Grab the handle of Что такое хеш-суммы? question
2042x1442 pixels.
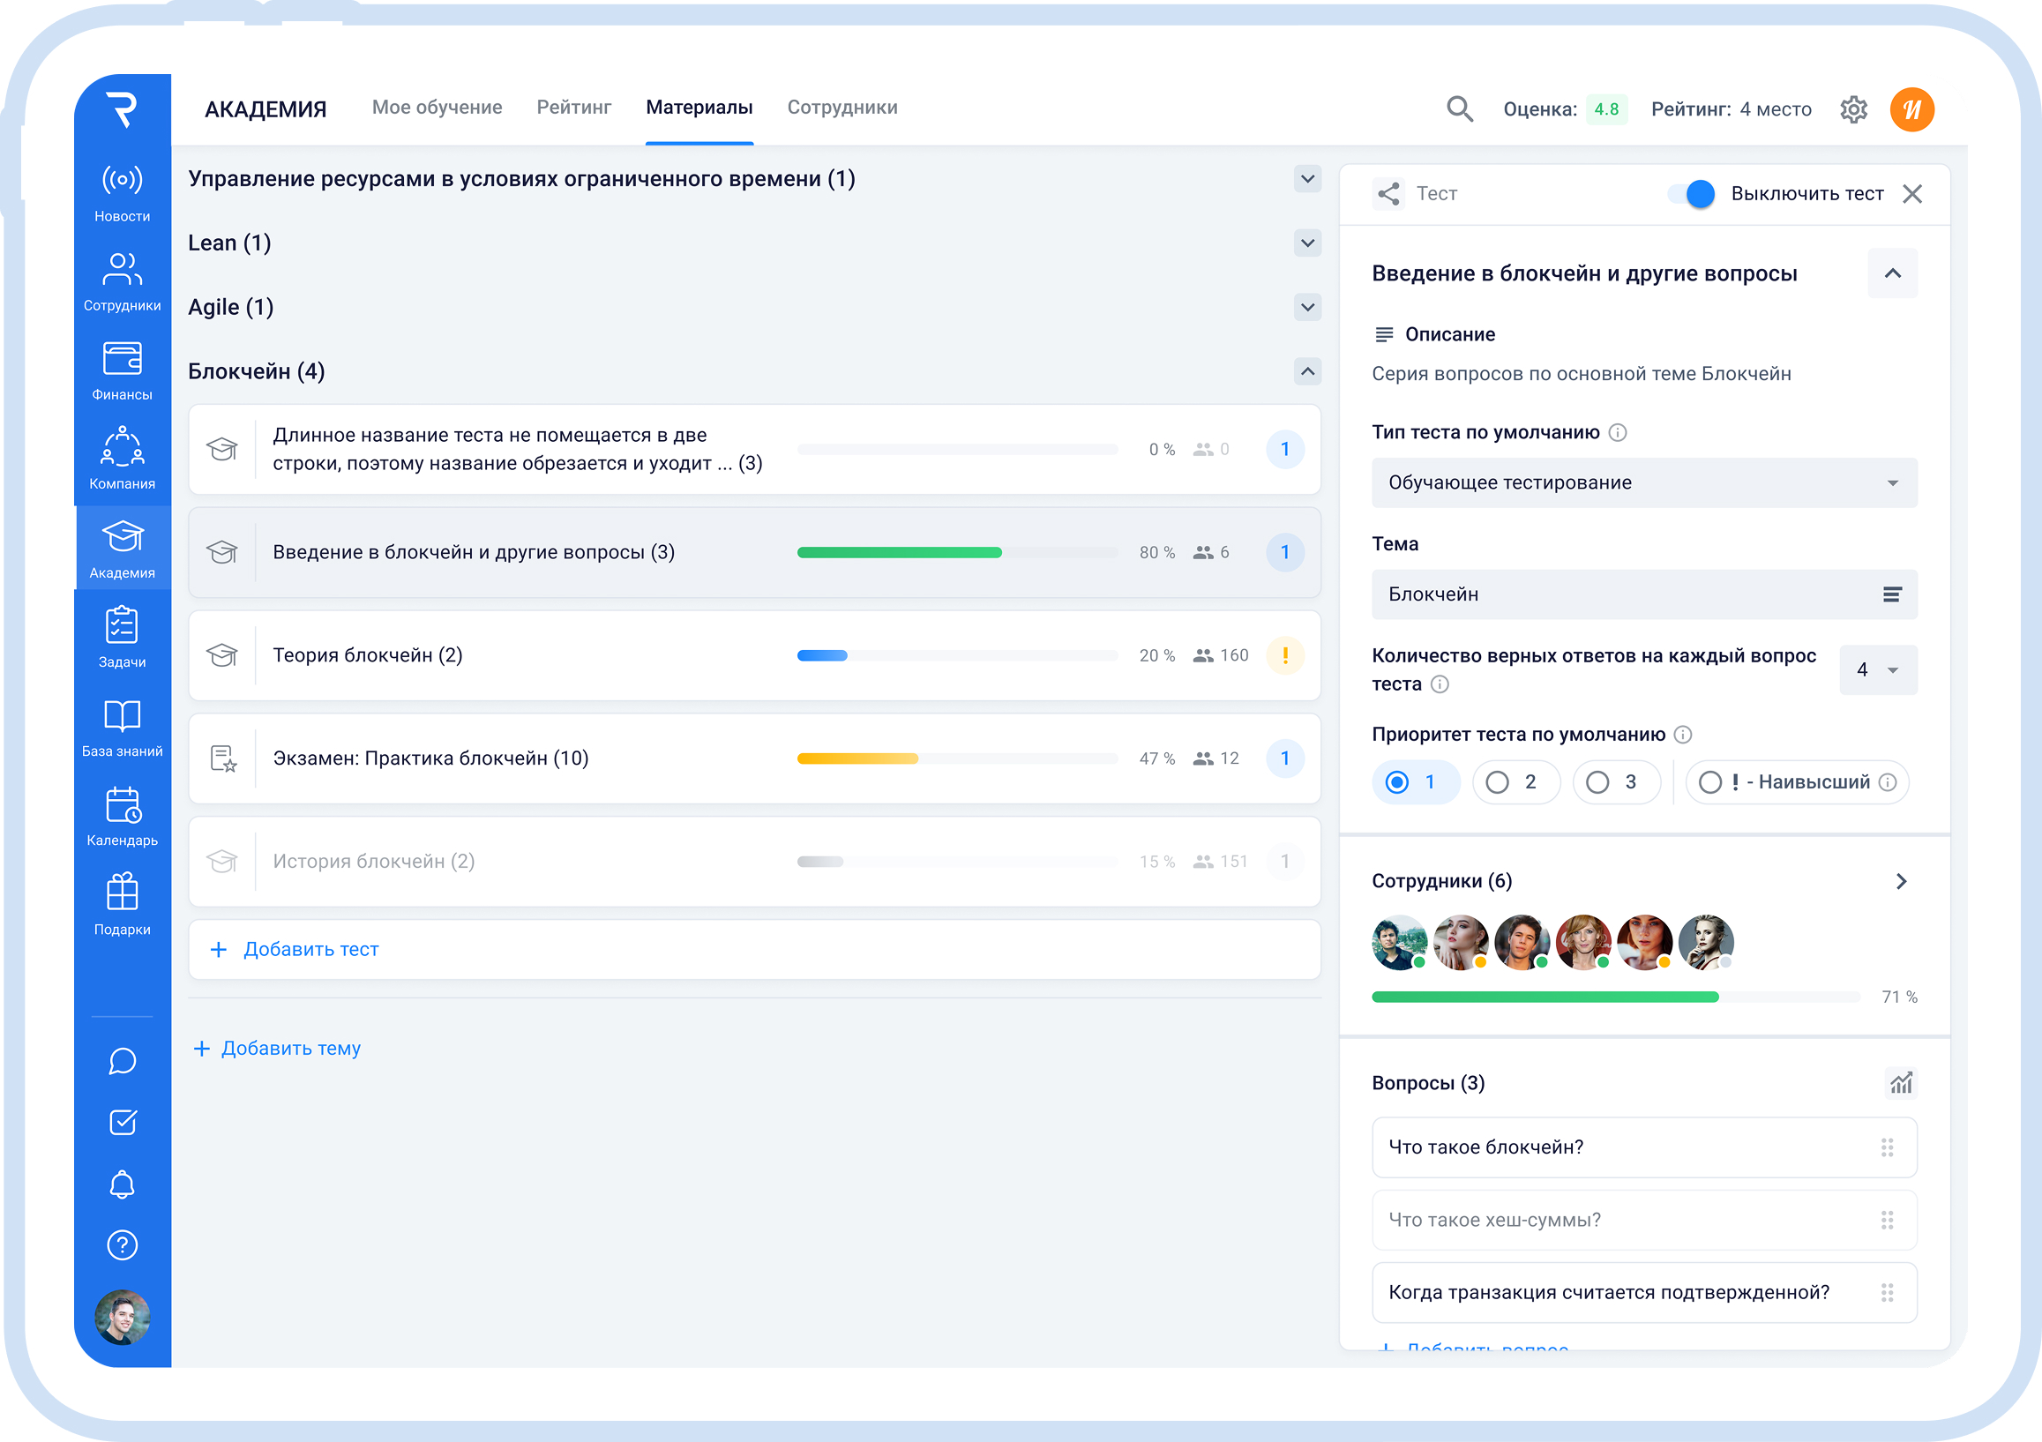(x=1888, y=1221)
